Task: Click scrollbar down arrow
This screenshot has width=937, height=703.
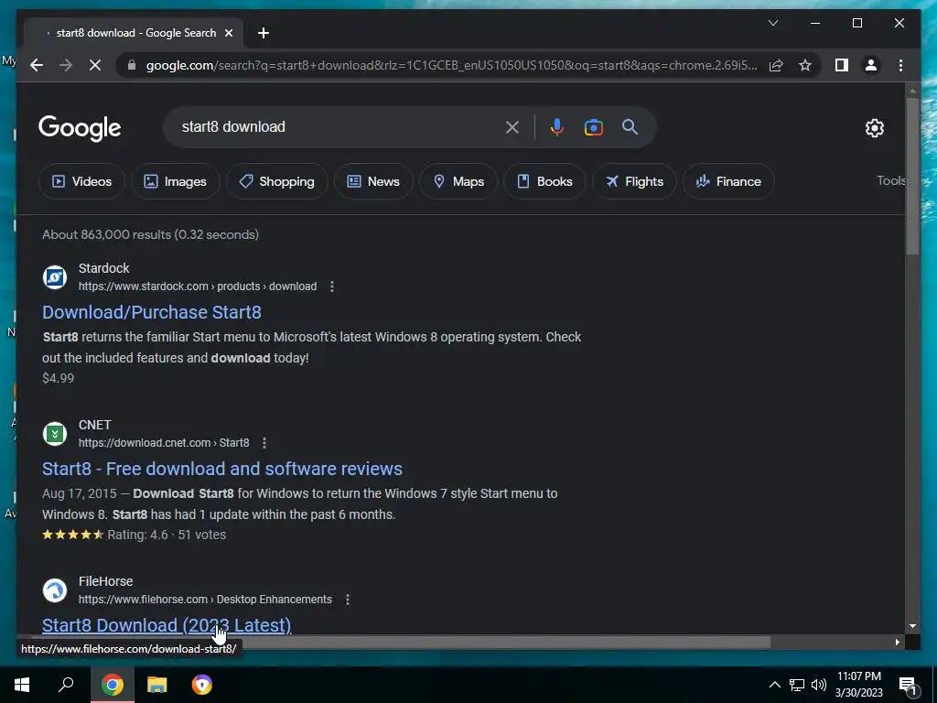Action: click(912, 626)
